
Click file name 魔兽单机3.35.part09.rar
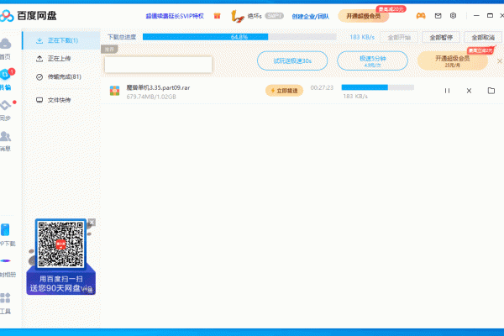158,87
